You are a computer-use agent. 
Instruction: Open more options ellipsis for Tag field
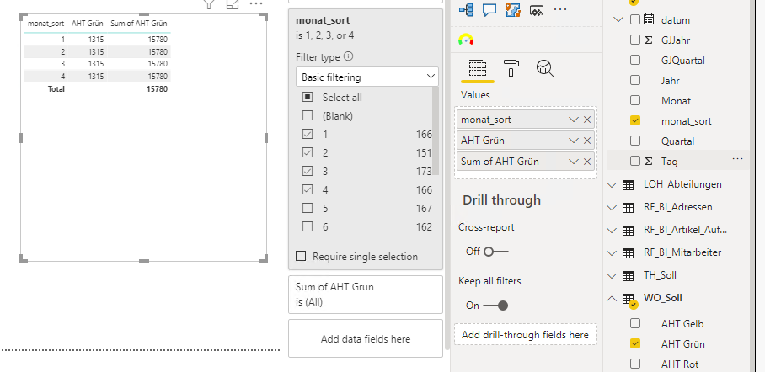738,159
